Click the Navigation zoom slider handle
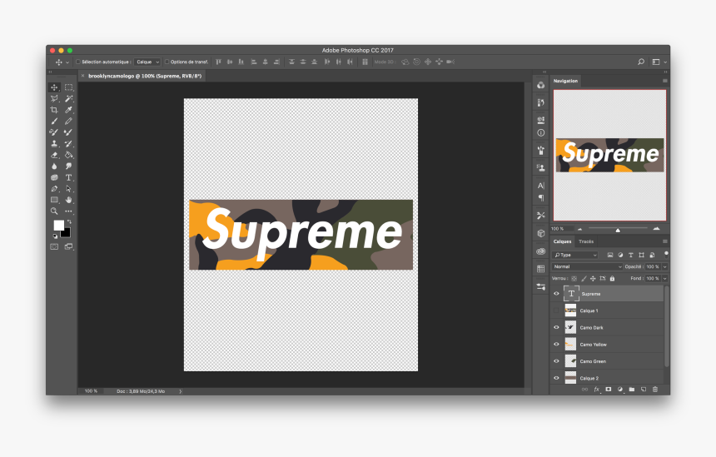The width and height of the screenshot is (716, 457). tap(618, 230)
